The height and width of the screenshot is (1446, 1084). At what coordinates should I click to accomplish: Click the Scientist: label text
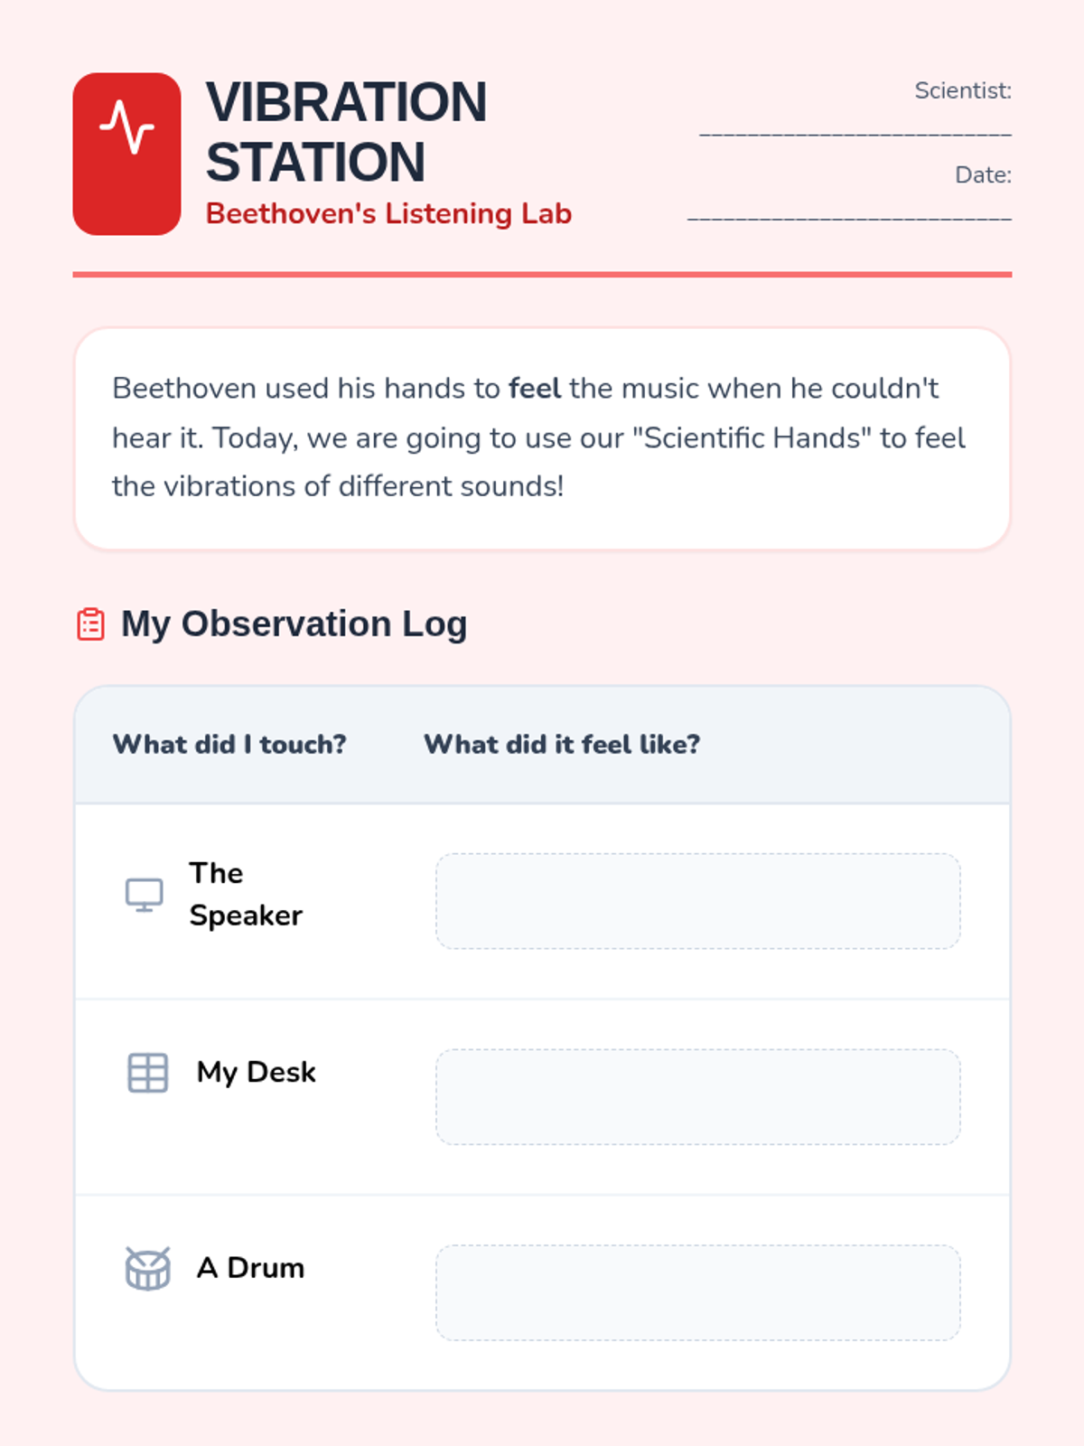(963, 90)
